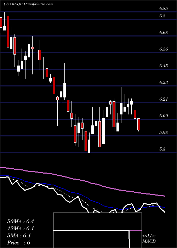Click the 'Price : 6' reading
Viewport: 177px width, 248px height.
point(19,243)
